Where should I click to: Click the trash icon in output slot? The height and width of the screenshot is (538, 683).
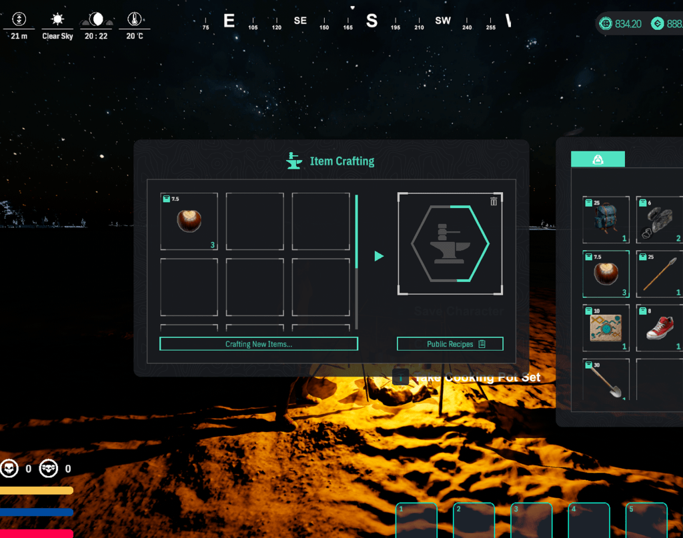click(x=494, y=201)
